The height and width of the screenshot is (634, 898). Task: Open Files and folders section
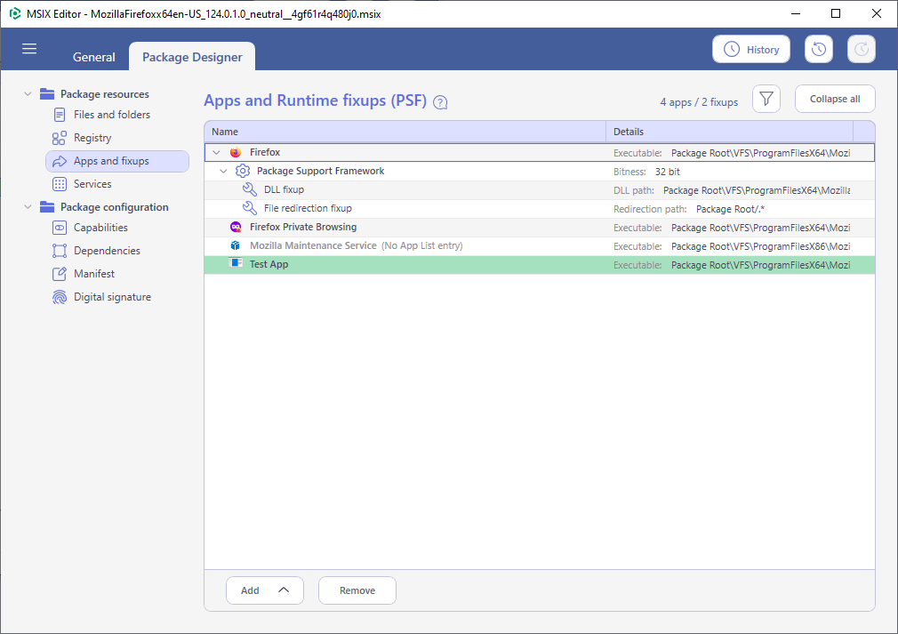112,115
